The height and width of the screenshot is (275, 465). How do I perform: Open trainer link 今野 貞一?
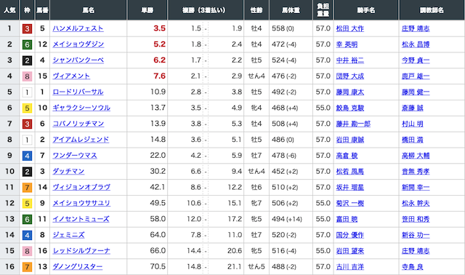[416, 60]
